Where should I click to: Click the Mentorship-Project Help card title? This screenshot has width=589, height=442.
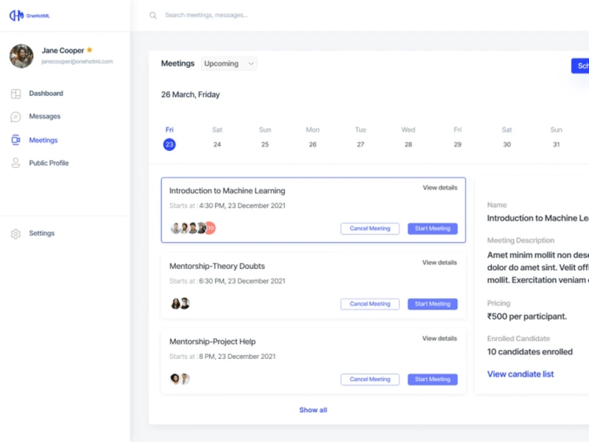[x=213, y=342]
